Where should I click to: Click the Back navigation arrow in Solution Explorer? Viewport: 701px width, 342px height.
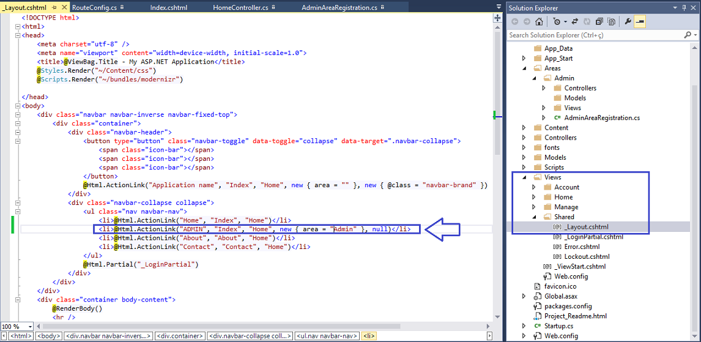514,21
